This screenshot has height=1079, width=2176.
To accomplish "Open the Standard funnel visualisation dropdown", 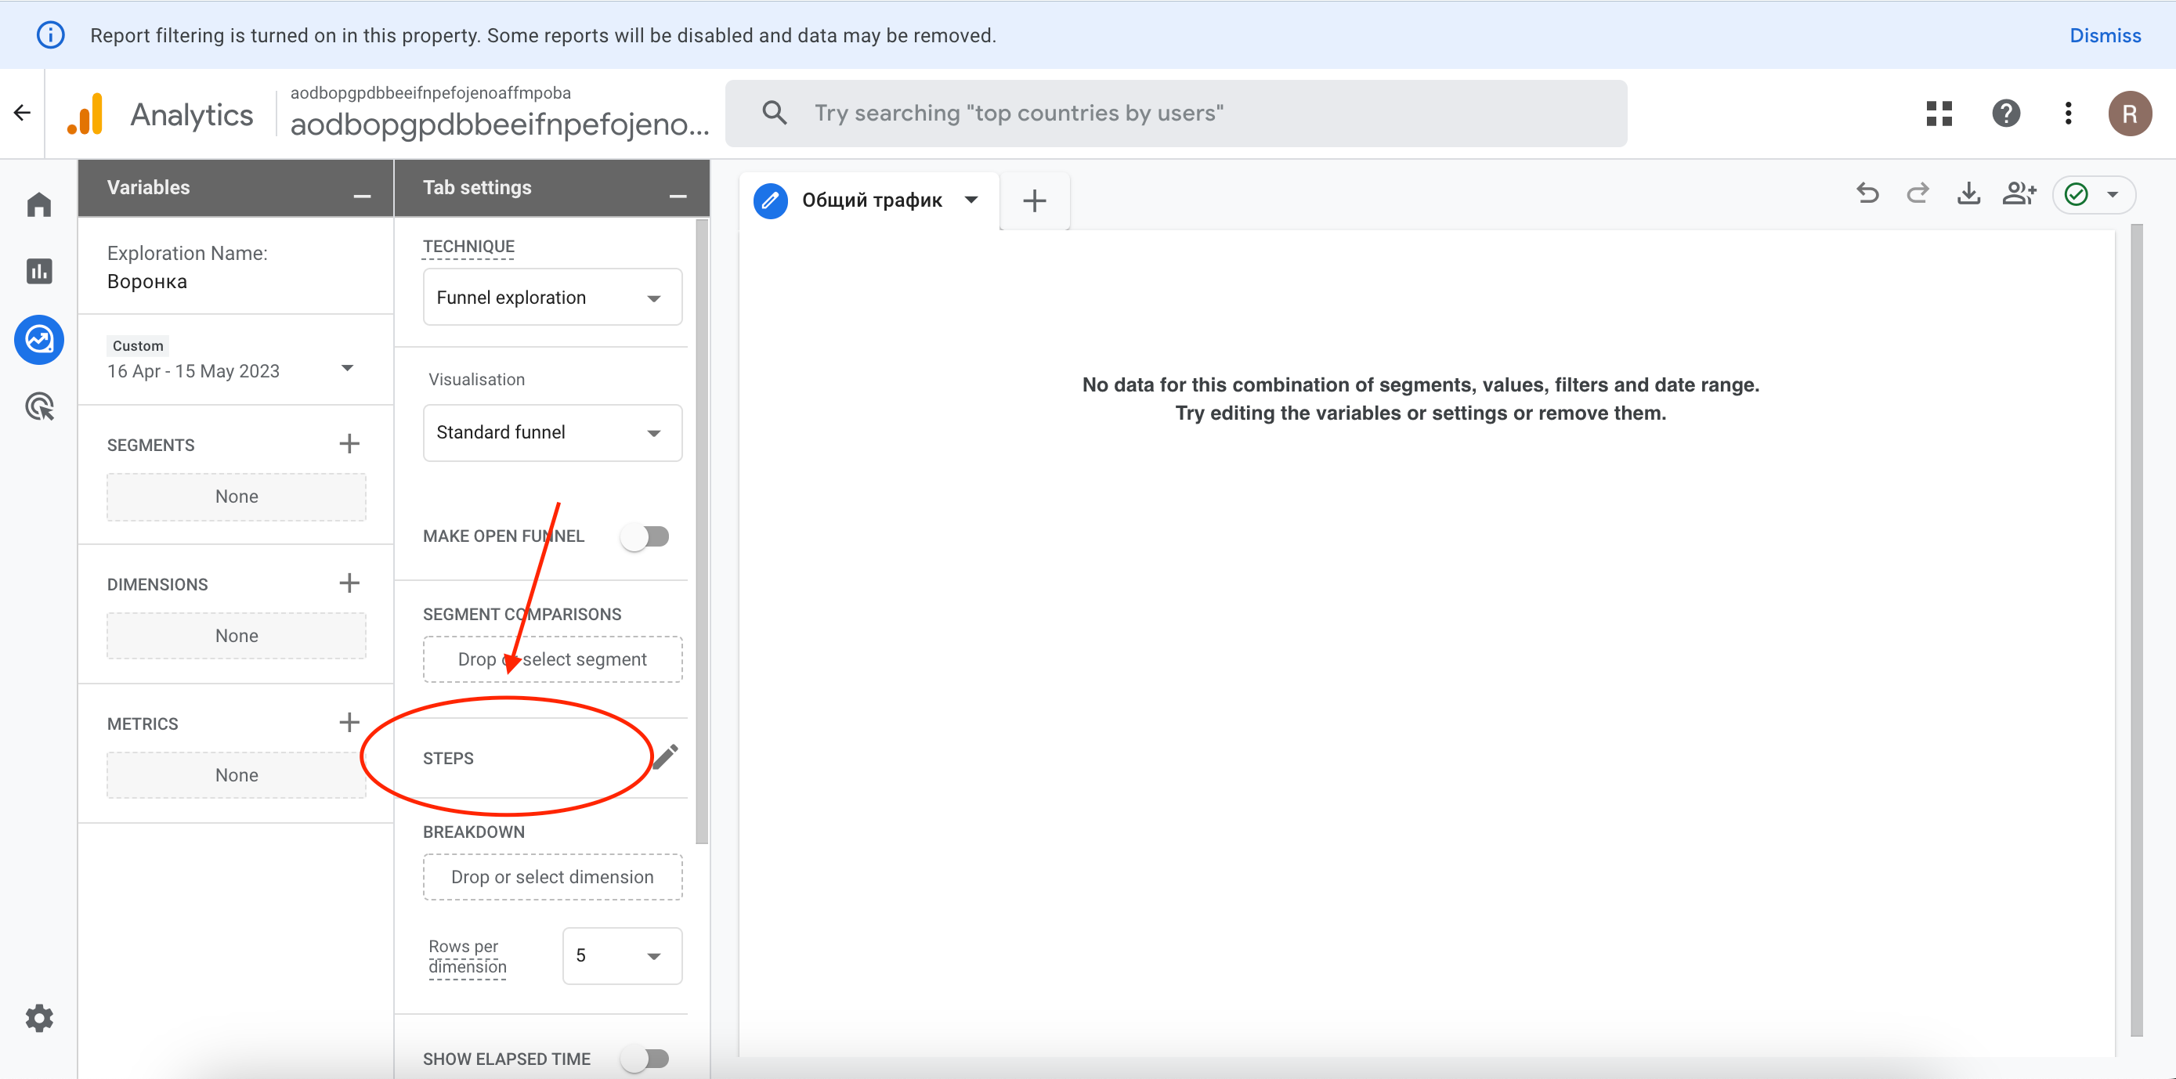I will [551, 432].
